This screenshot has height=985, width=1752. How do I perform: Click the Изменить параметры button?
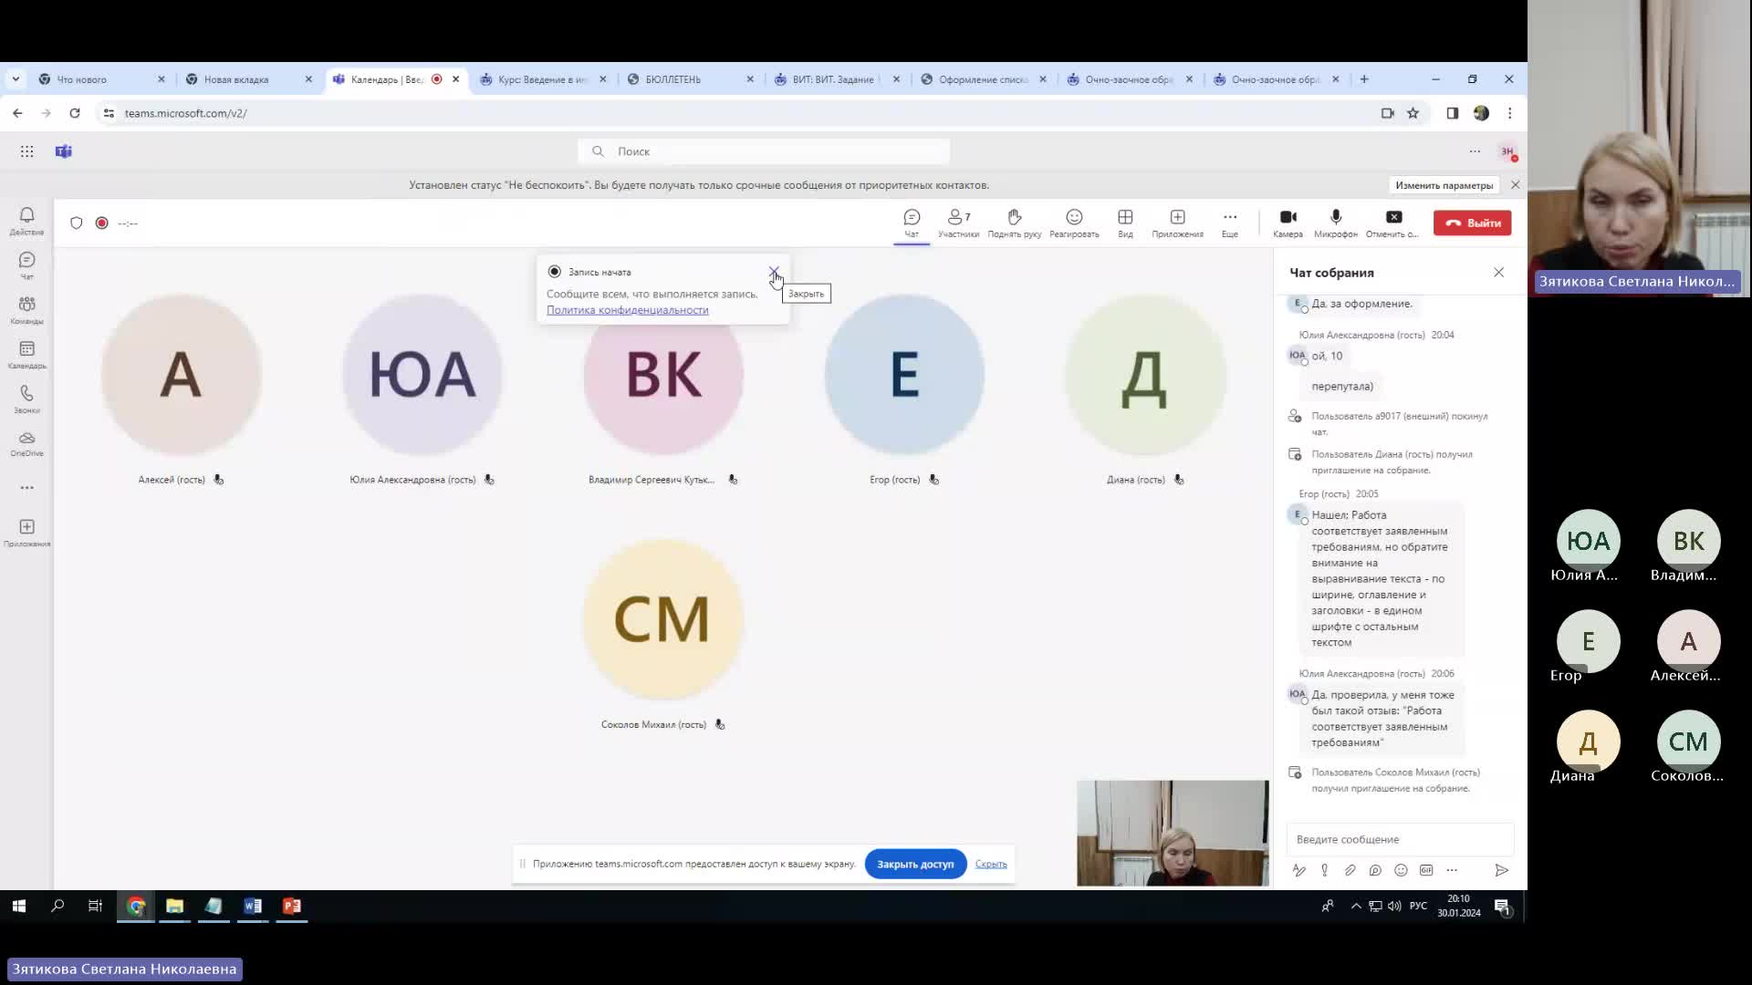click(1444, 185)
